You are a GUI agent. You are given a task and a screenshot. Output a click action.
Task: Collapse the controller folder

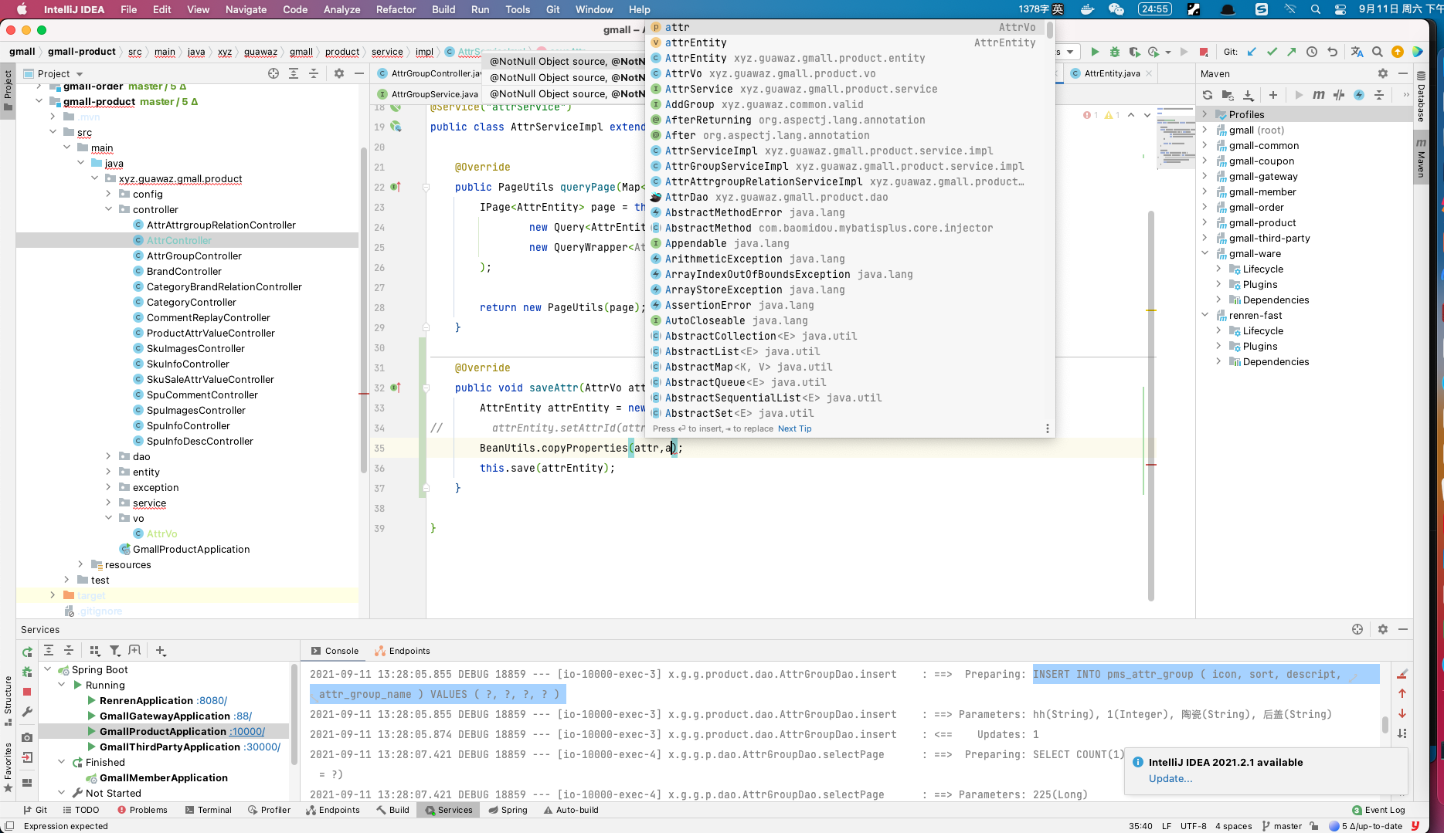109,209
